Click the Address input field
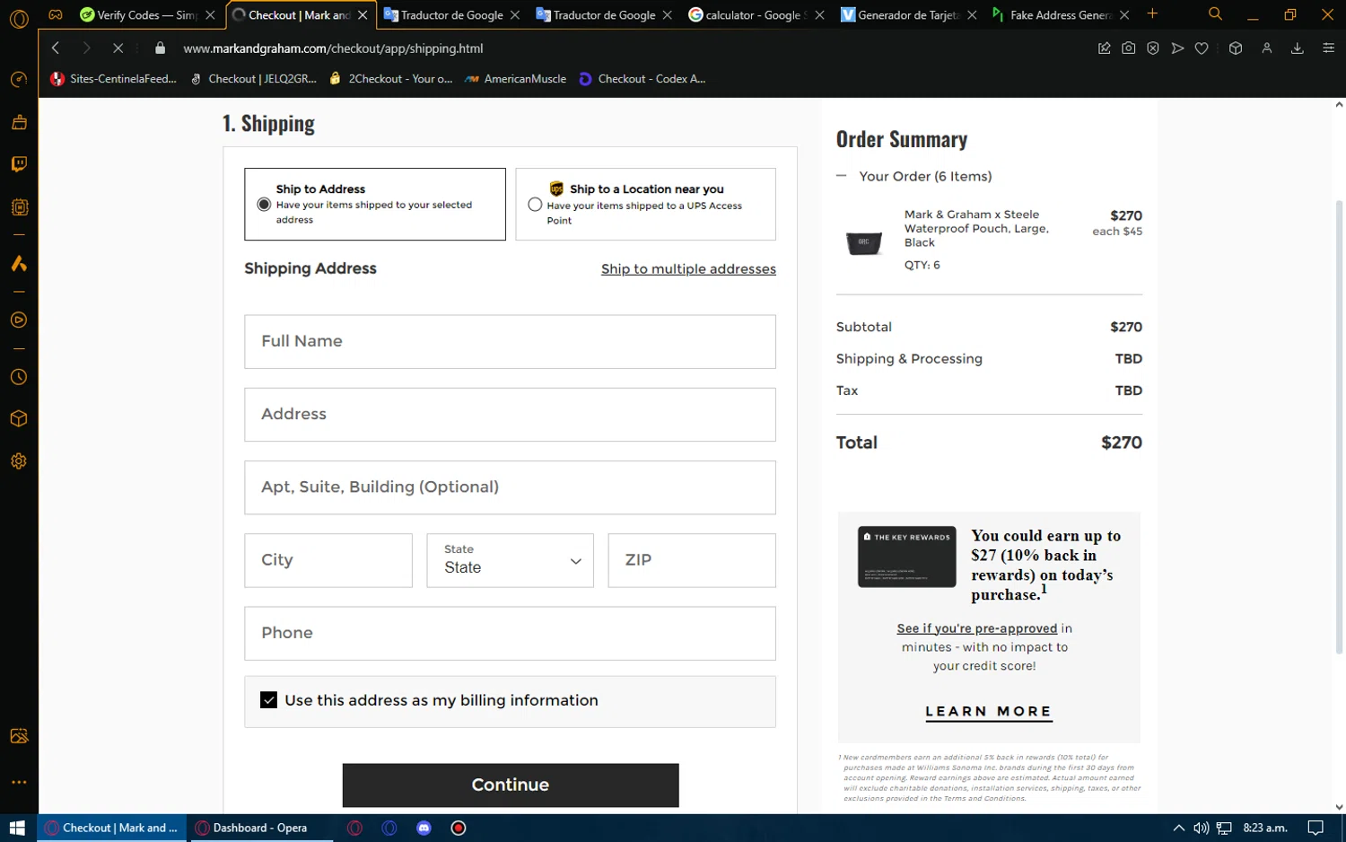This screenshot has width=1346, height=842. [x=510, y=415]
